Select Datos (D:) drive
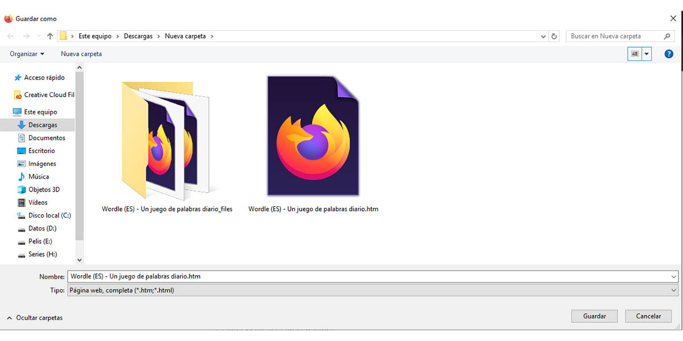Image resolution: width=683 pixels, height=341 pixels. coord(44,228)
